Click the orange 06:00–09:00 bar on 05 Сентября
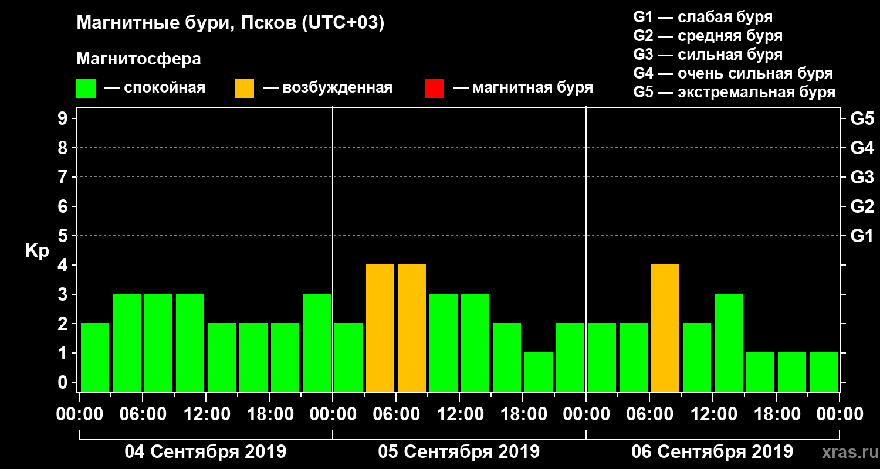This screenshot has height=469, width=880. coord(412,328)
